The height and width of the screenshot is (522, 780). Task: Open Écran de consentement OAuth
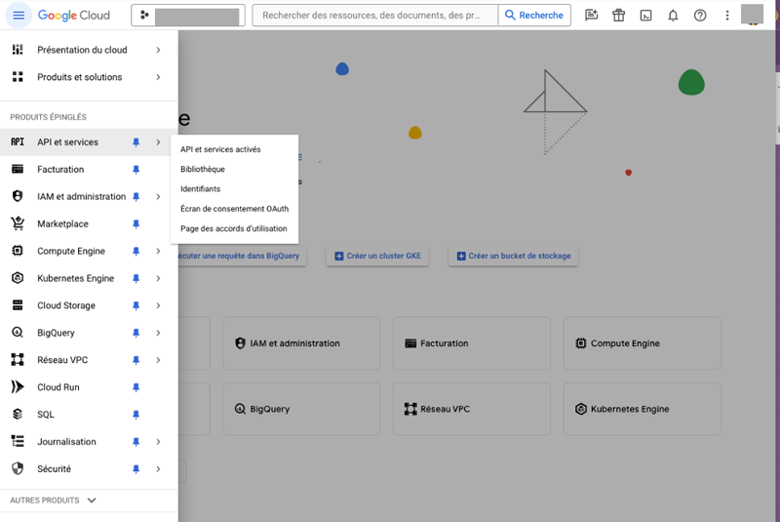pyautogui.click(x=234, y=209)
